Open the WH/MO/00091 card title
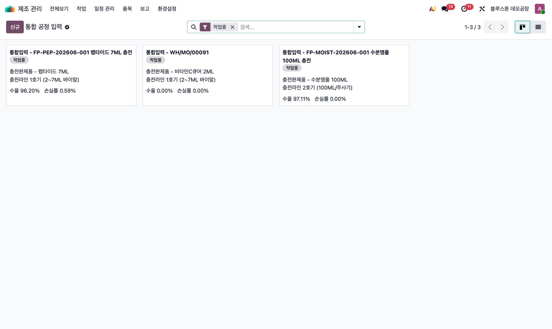552x329 pixels. point(177,52)
